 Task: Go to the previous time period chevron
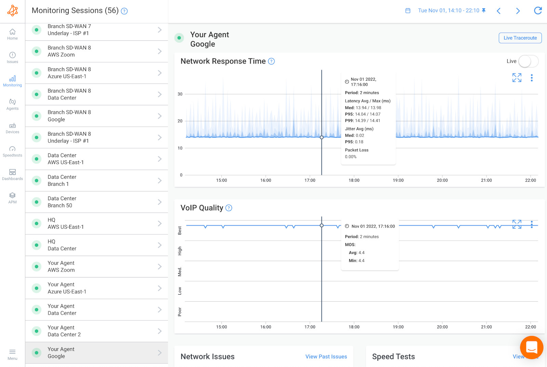(x=498, y=11)
